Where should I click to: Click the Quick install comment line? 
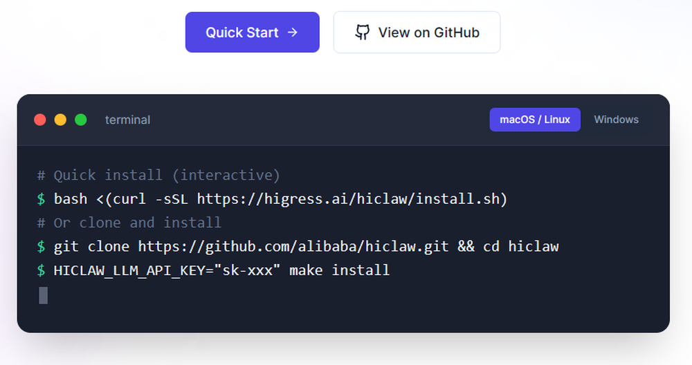(158, 175)
